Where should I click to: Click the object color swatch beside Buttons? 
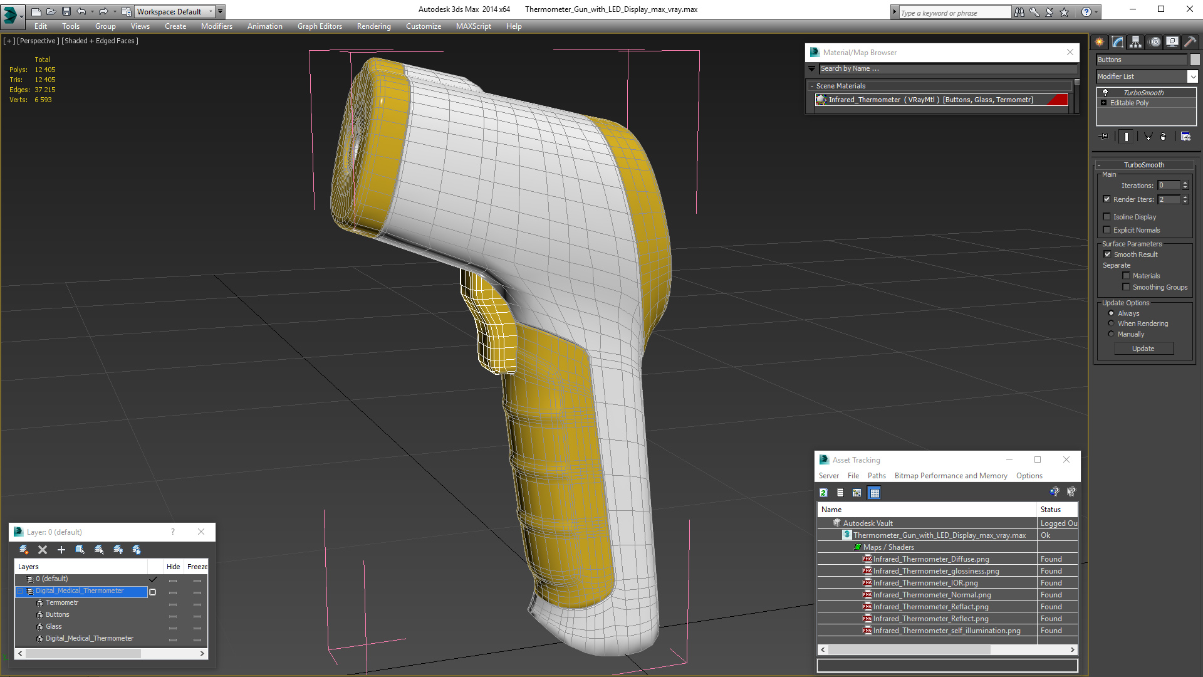(1194, 60)
